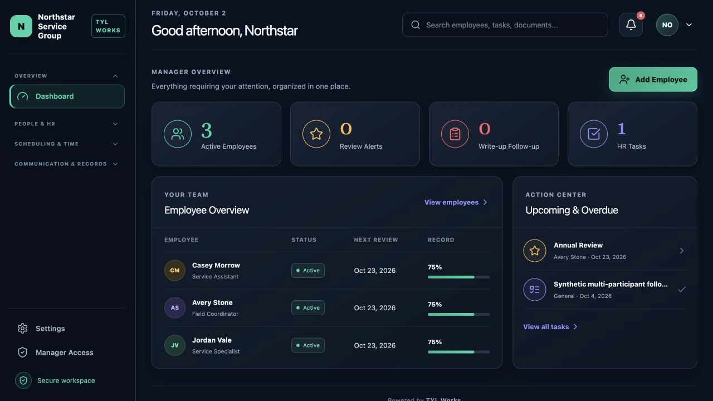The width and height of the screenshot is (713, 401).
Task: Click the Write-up Follow-up clipboard icon
Action: (455, 134)
